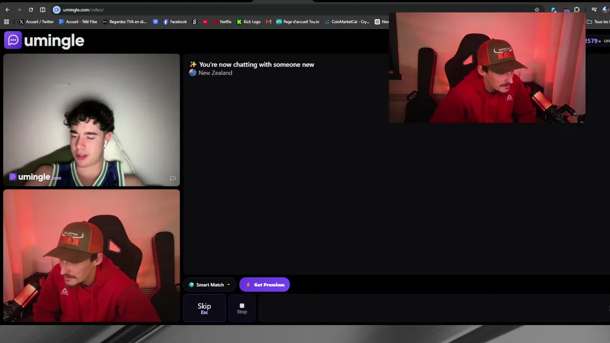Viewport: 610px width, 343px height.
Task: Open the YouTube bookmark icon
Action: pos(205,21)
